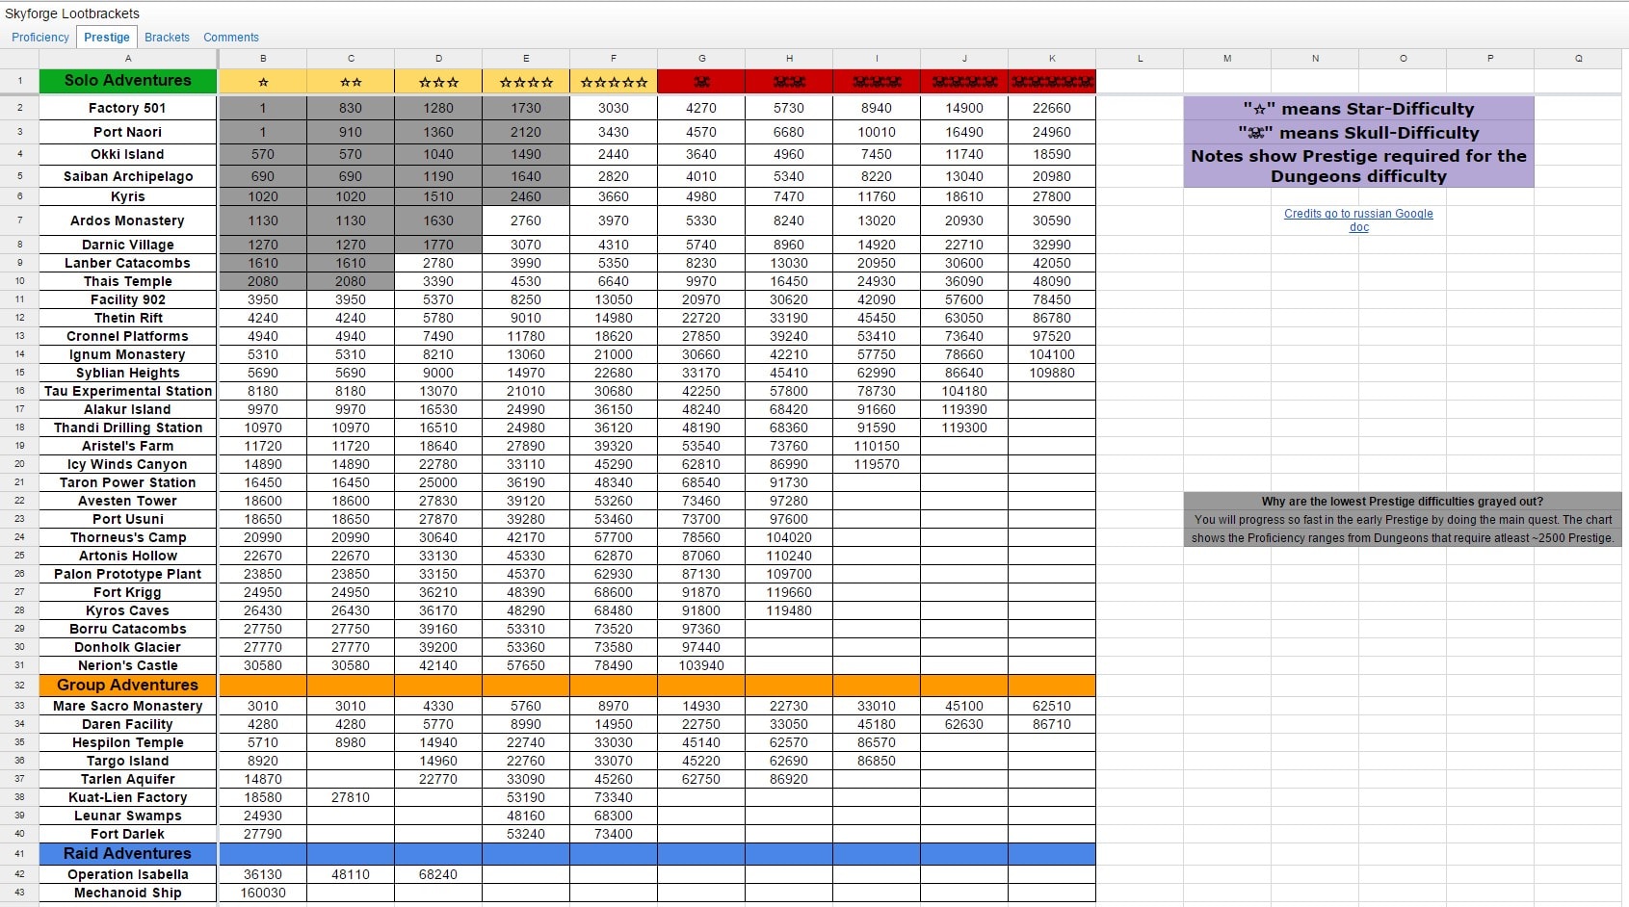Click the 'Why are the lowest Prestige difficulties grayed out?' note
1629x907 pixels.
click(x=1403, y=502)
